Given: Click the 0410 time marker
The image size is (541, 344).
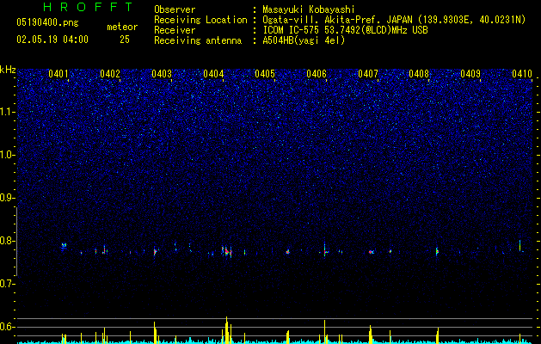Looking at the screenshot, I should [x=522, y=74].
